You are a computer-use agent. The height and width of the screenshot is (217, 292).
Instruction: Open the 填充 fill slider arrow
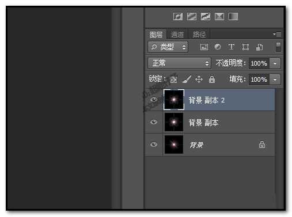(275, 79)
